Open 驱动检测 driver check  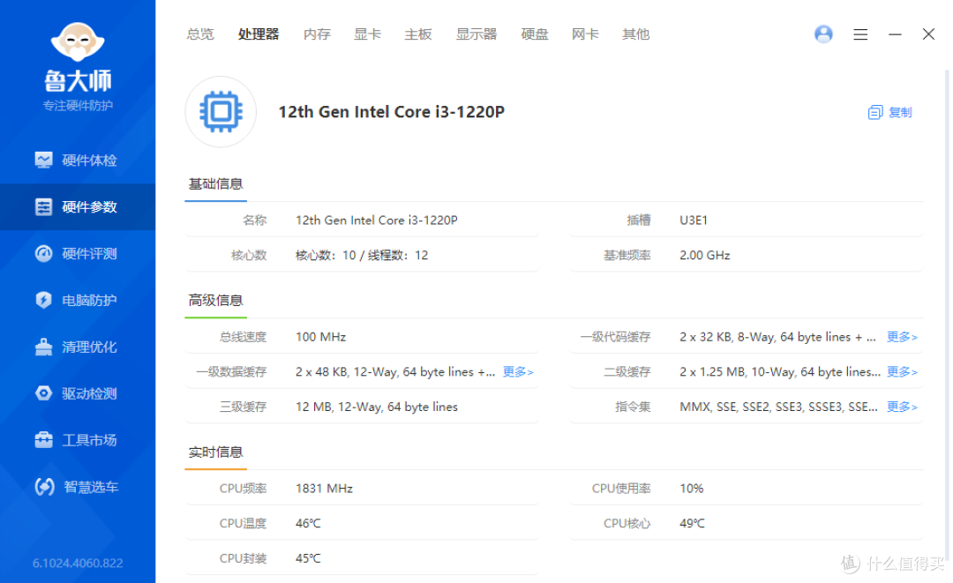coord(77,393)
